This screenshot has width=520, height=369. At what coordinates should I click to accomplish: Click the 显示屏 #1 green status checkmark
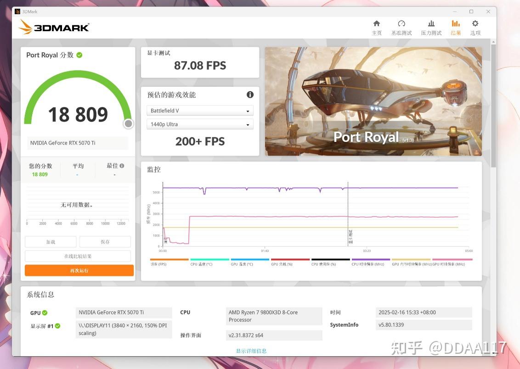(x=58, y=326)
